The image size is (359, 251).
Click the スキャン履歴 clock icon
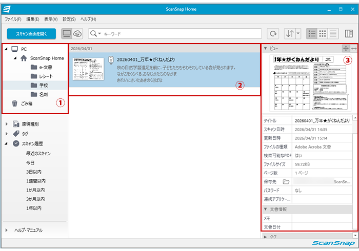pyautogui.click(x=16, y=143)
